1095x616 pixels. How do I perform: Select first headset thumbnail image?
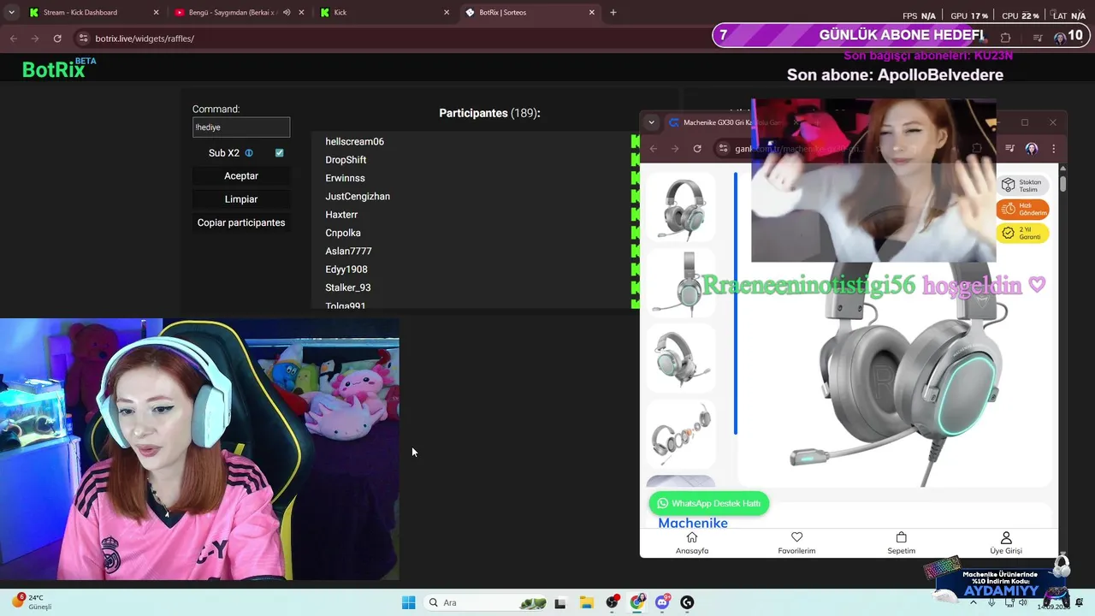pos(681,209)
